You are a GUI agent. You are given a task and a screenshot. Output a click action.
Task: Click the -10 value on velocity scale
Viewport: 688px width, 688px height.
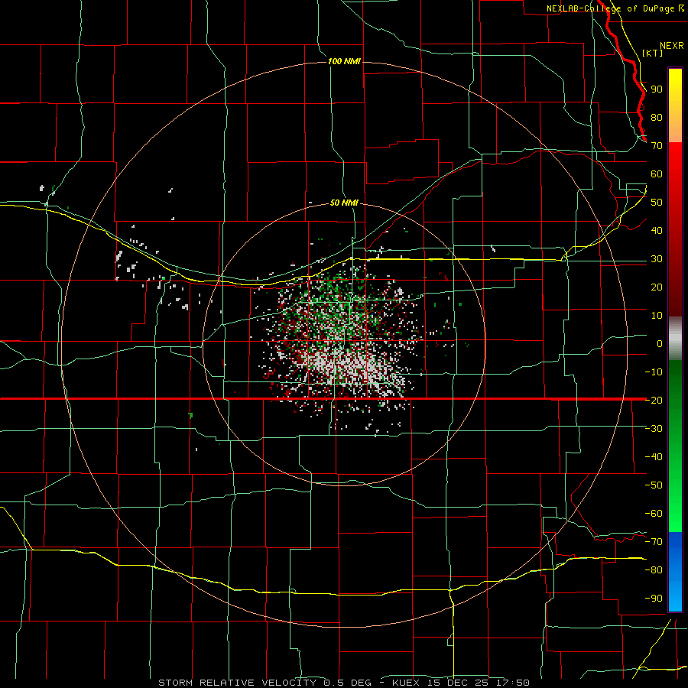tap(654, 372)
